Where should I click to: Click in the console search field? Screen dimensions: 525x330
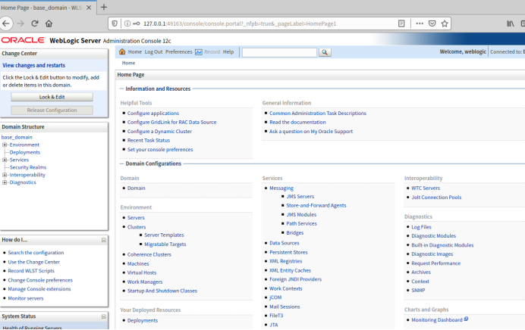tap(279, 52)
